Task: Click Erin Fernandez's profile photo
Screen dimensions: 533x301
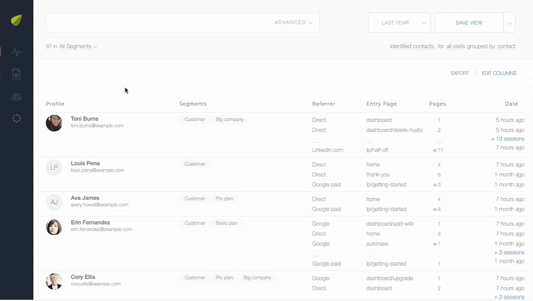Action: tap(54, 227)
